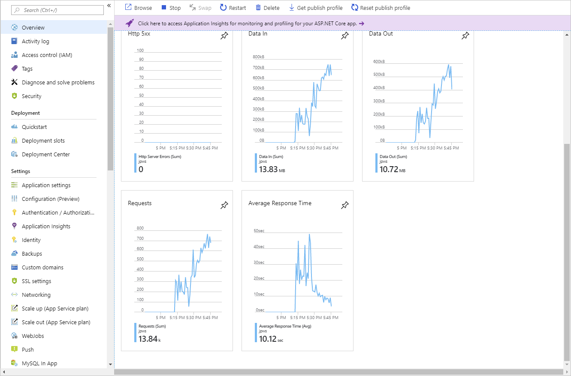
Task: Click the Push notification icon
Action: (x=15, y=349)
